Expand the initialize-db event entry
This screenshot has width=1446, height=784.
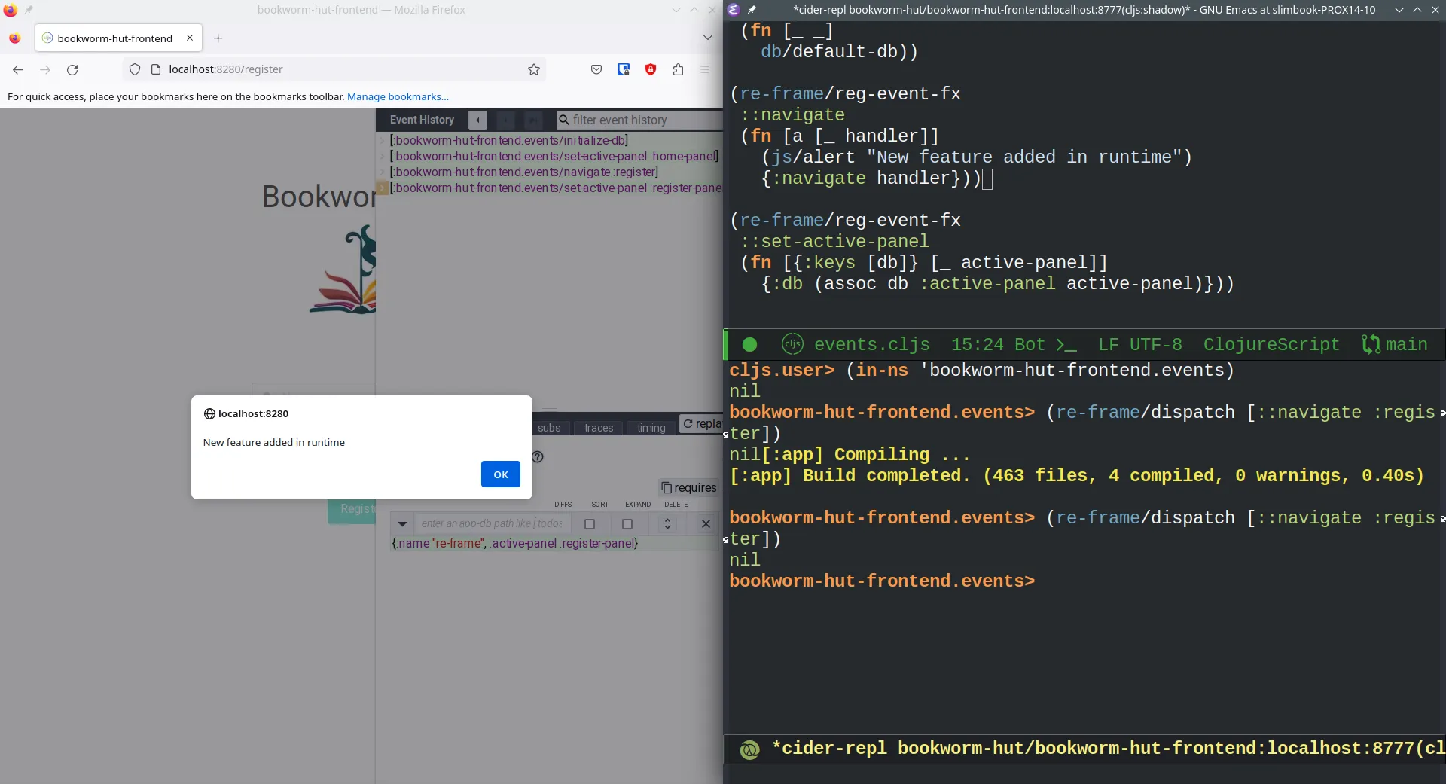383,141
